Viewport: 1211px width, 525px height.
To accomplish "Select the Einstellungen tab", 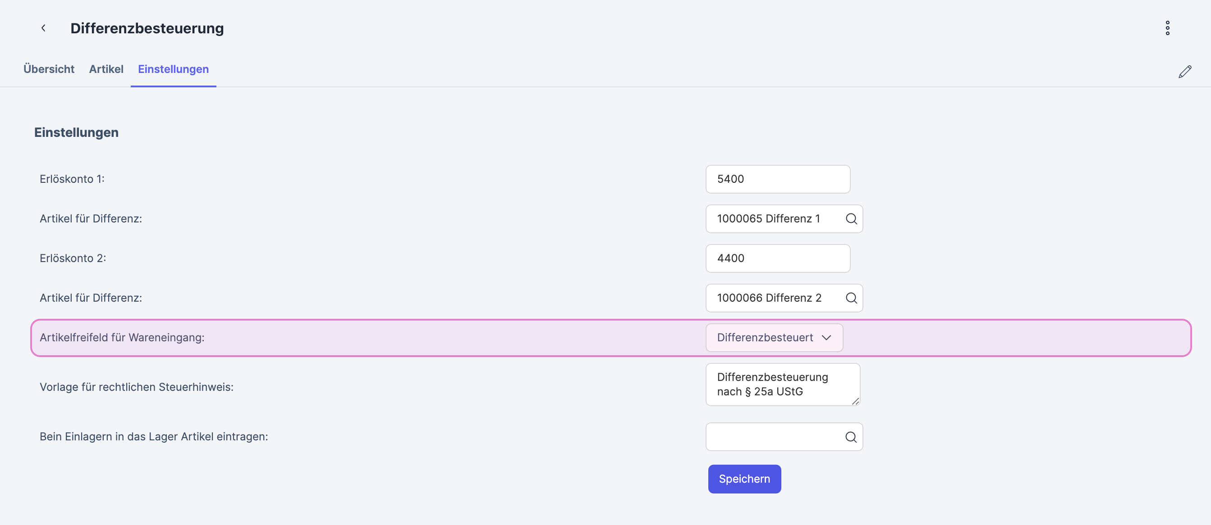I will point(173,69).
